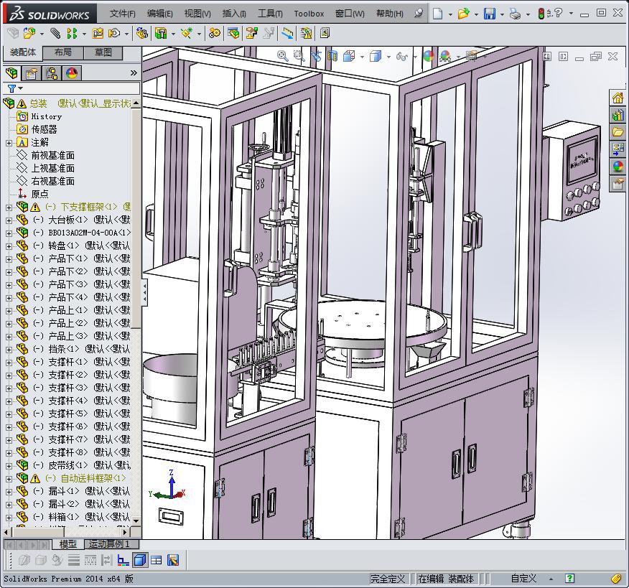Screen dimensions: 629x588
Task: Click the Edit Appearance color sphere icon
Action: pyautogui.click(x=428, y=56)
